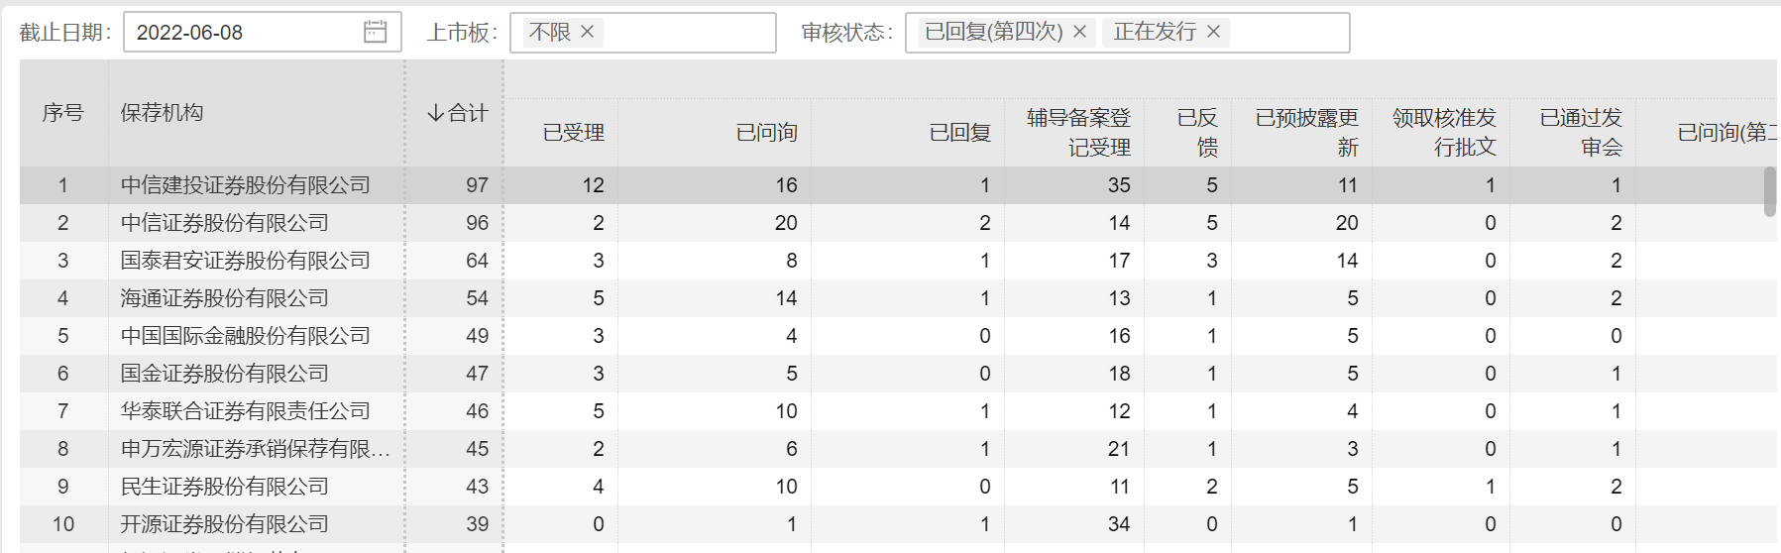Select row 中国国际金融股份有限公司
Screen dimensions: 1781x553
(x=899, y=336)
